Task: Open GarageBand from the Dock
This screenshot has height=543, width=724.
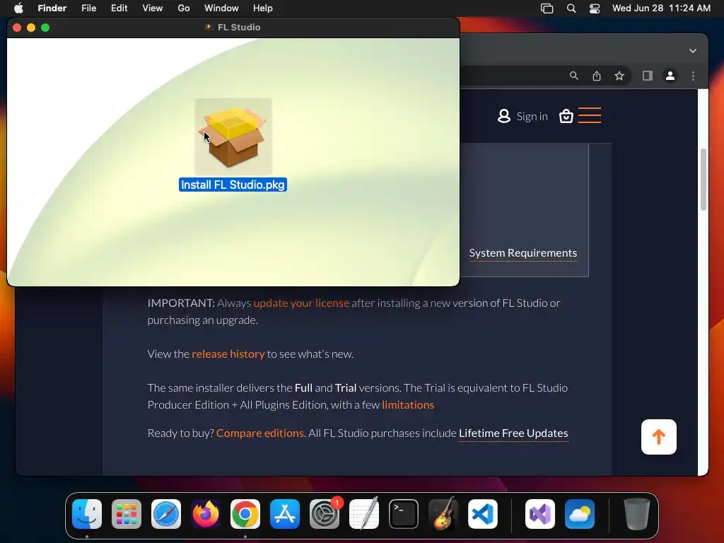Action: pos(443,513)
